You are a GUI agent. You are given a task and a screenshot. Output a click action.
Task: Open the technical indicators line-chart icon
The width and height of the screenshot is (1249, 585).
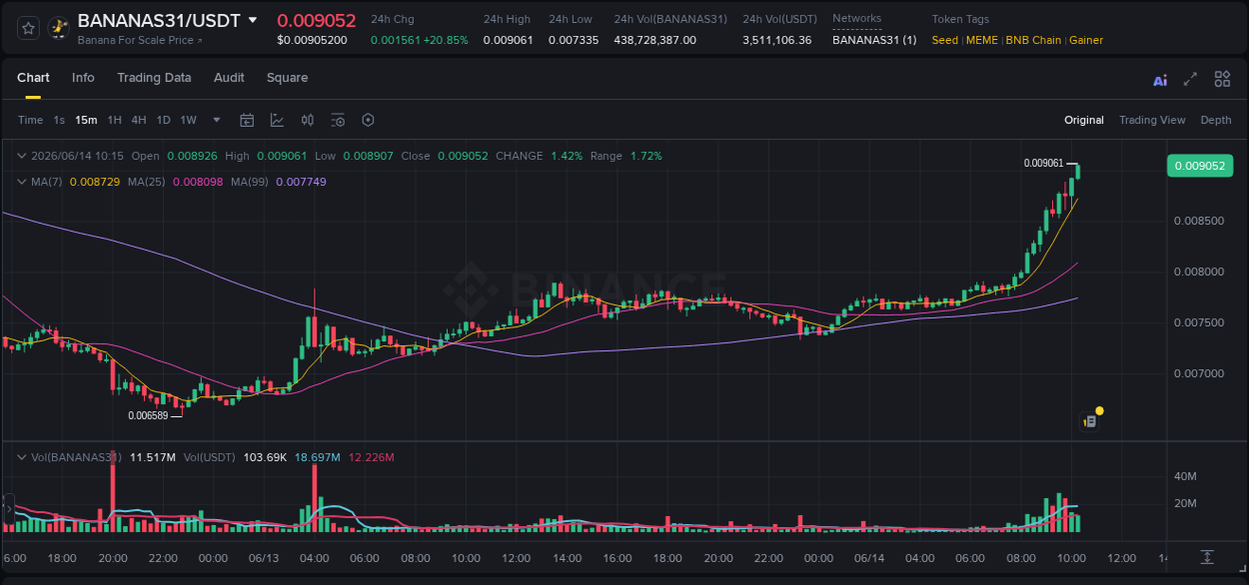277,120
